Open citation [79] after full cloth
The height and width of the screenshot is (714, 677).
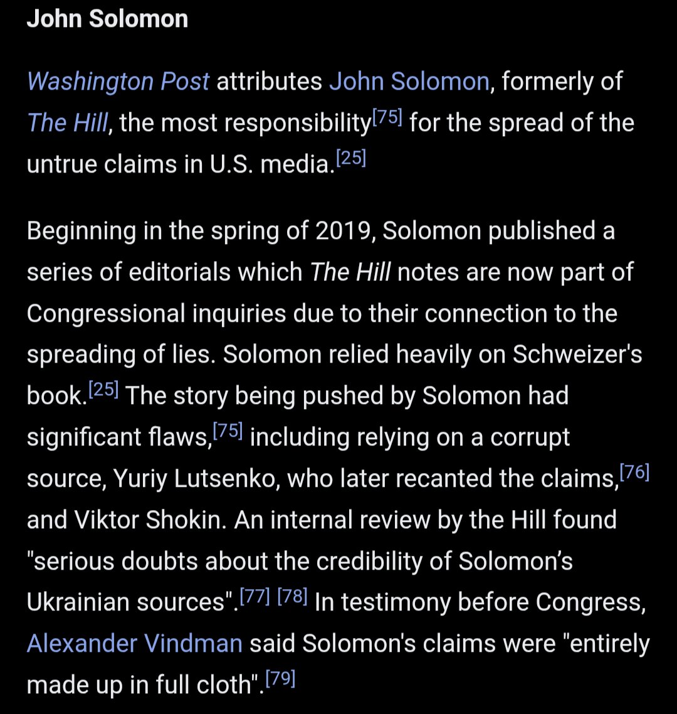tap(280, 678)
